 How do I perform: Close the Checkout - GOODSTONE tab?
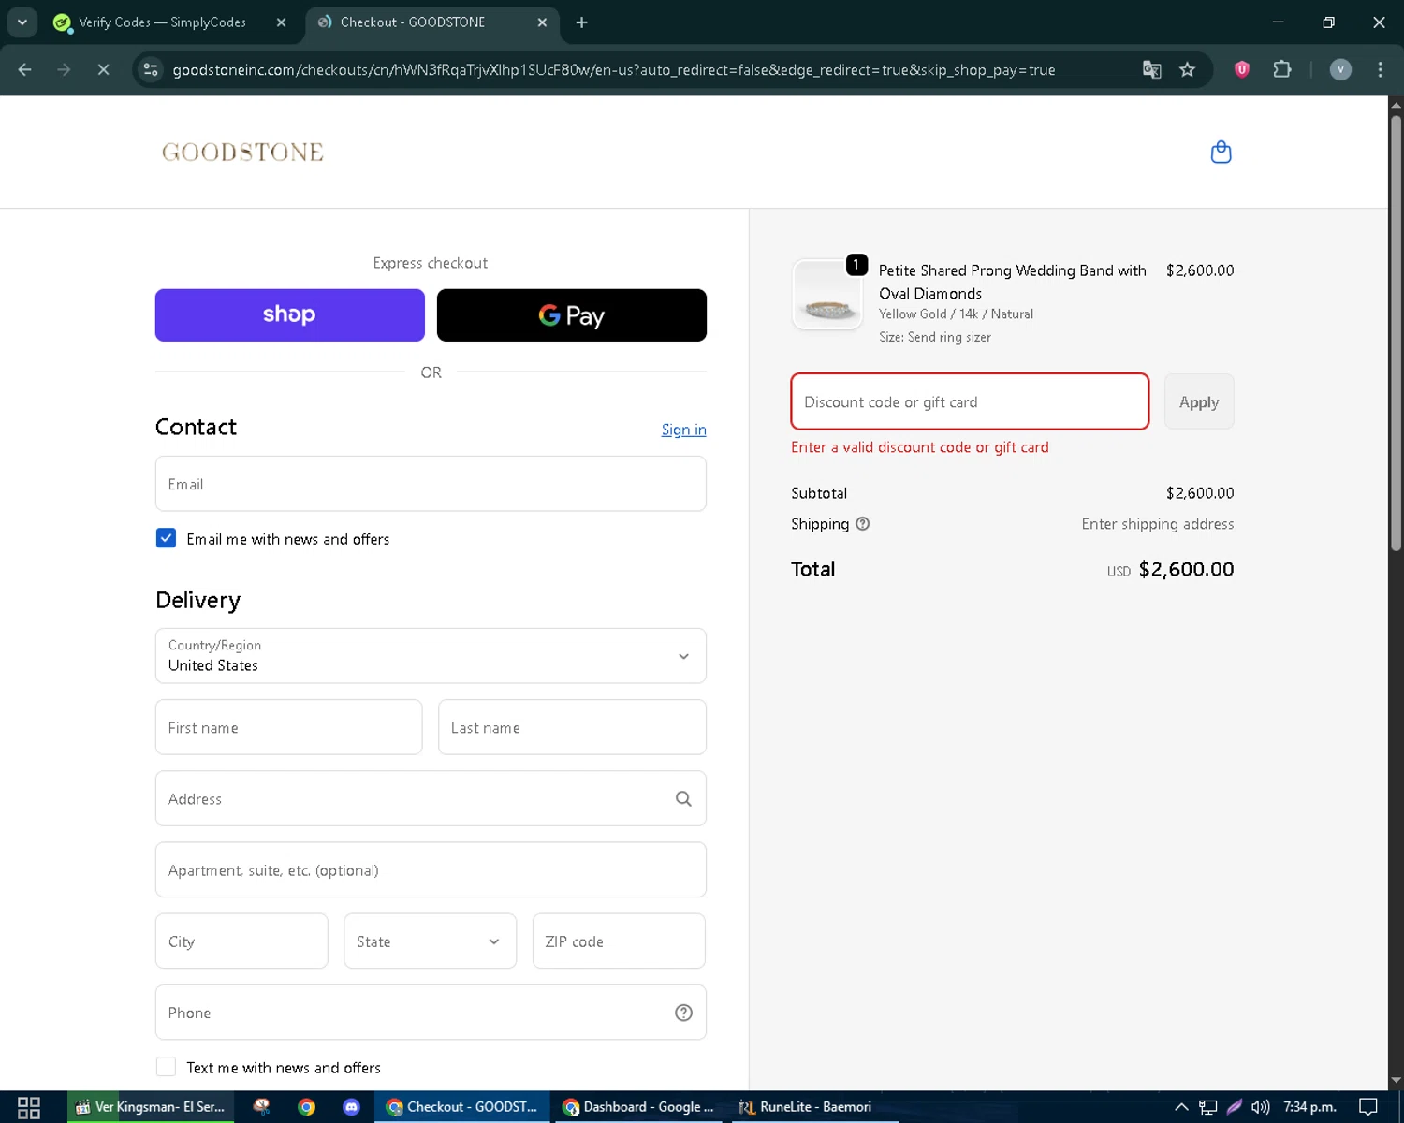tap(542, 22)
